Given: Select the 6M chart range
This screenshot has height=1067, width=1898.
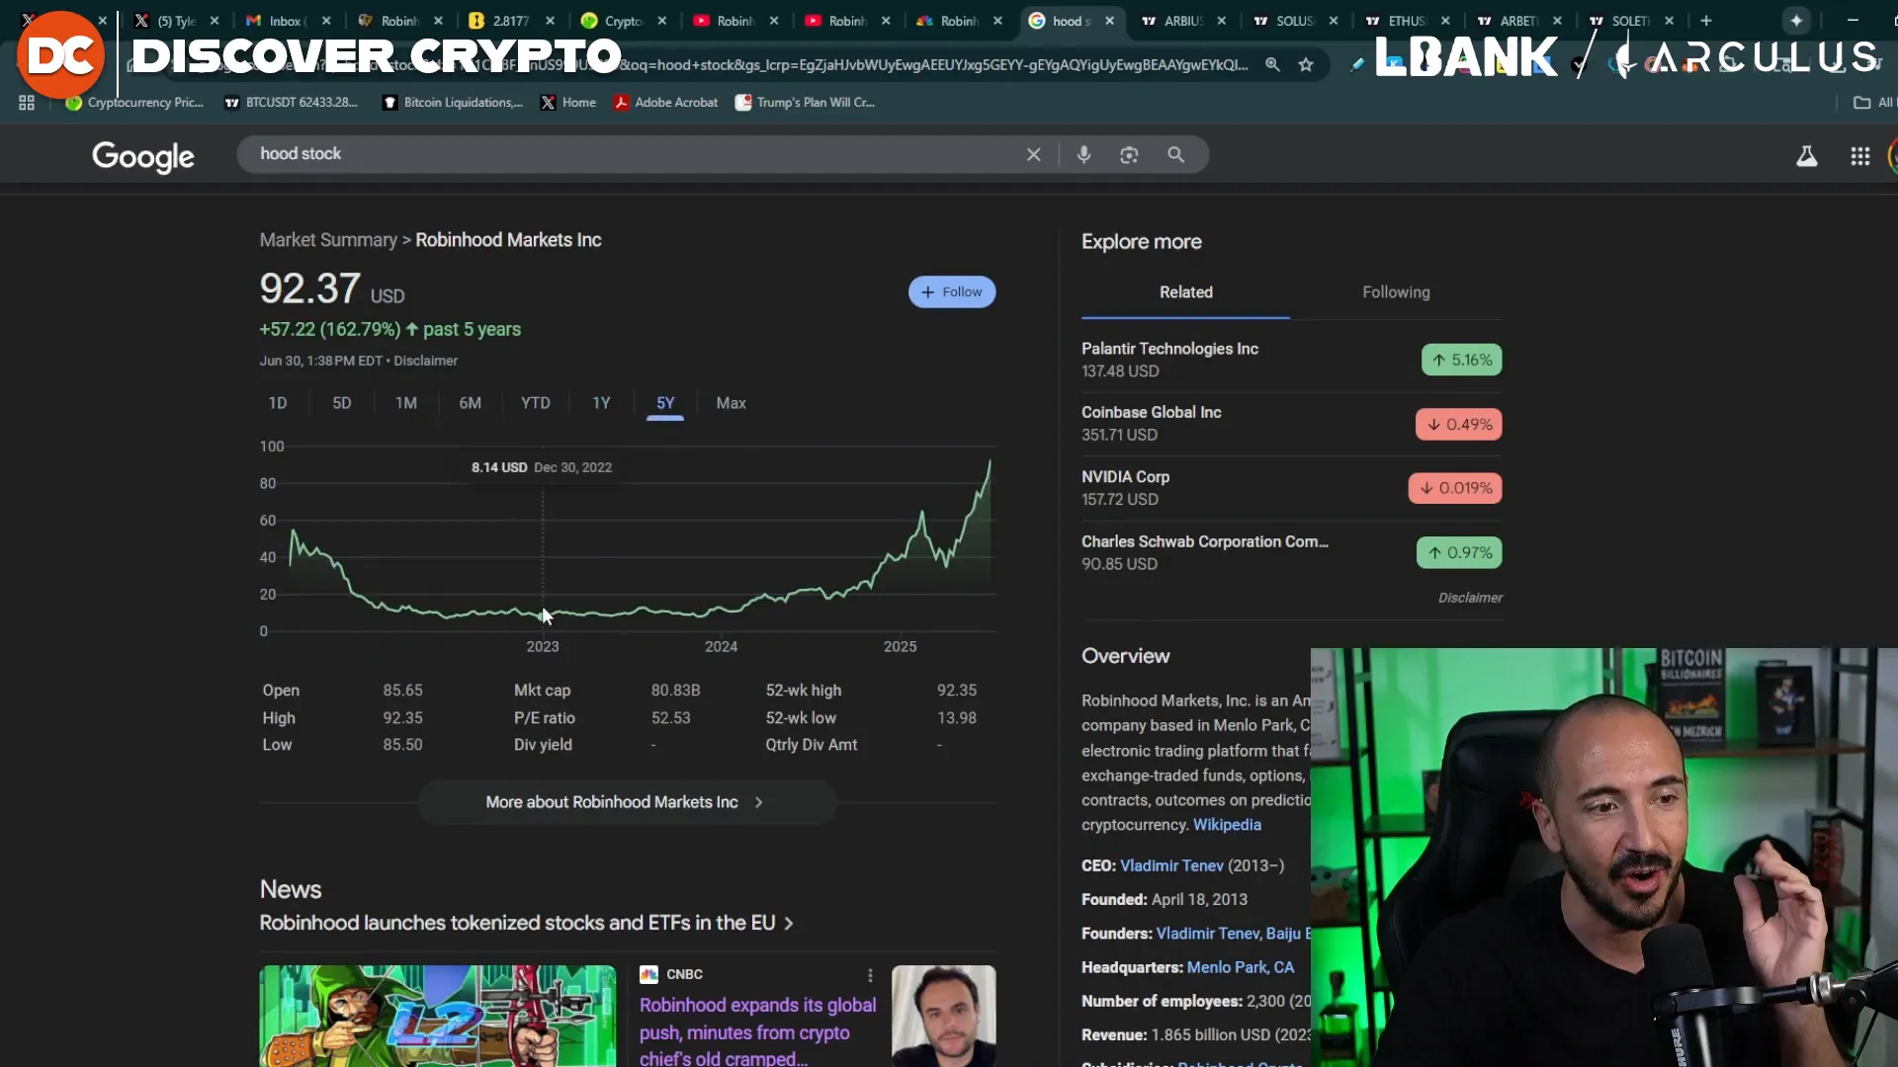Looking at the screenshot, I should pyautogui.click(x=471, y=403).
